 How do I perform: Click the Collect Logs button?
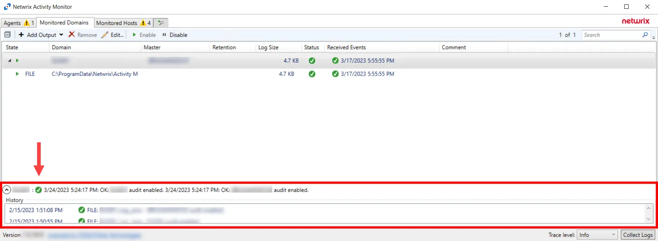pyautogui.click(x=638, y=235)
